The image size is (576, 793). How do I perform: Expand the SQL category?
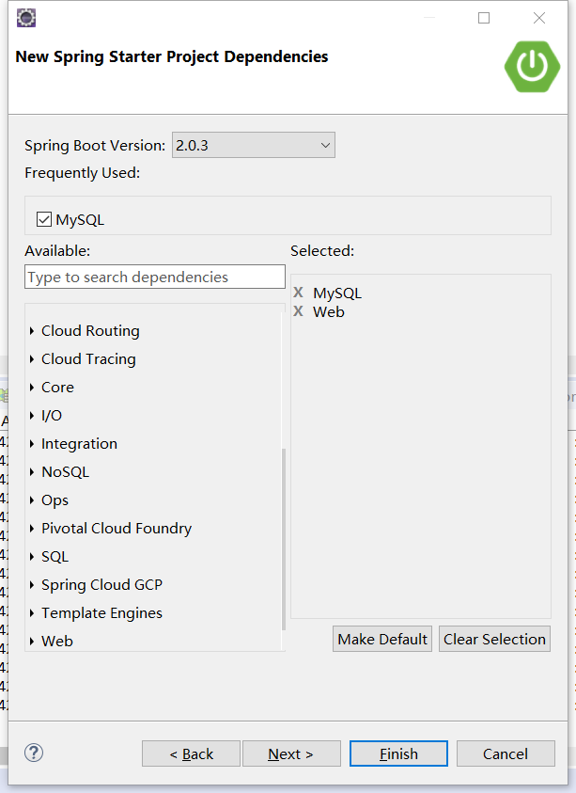pyautogui.click(x=32, y=557)
